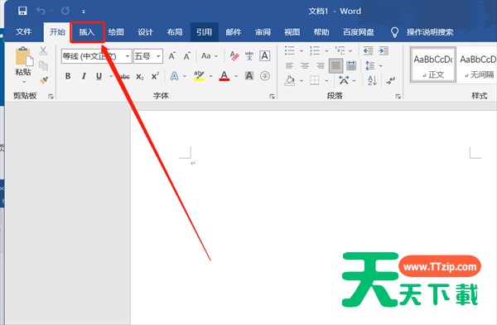Viewport: 497px width, 325px height.
Task: Toggle justify alignment
Action: click(x=335, y=66)
